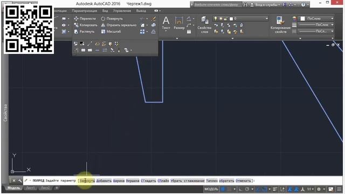This screenshot has width=345, height=194.
Task: Select the Масштаб (Scale) tool
Action: coord(111,32)
